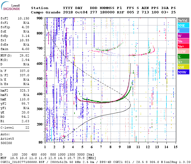The height and width of the screenshot is (164, 191).
Task: Click the Ion2Png 1.3.20 footer text
Action: [x=177, y=162]
